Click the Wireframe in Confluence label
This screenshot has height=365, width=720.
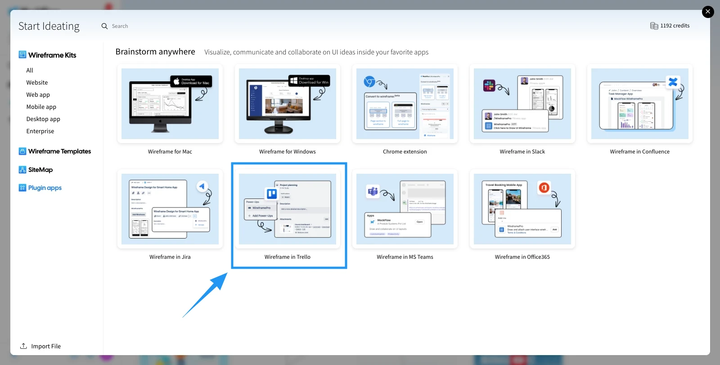click(640, 152)
